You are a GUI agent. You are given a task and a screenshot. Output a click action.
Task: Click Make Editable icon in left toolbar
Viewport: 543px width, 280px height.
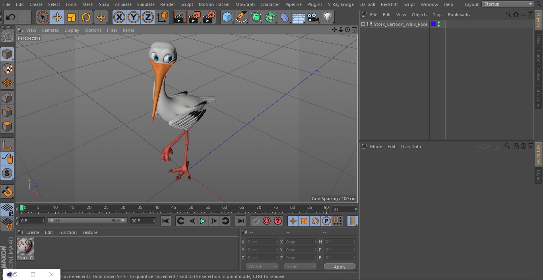coord(7,36)
